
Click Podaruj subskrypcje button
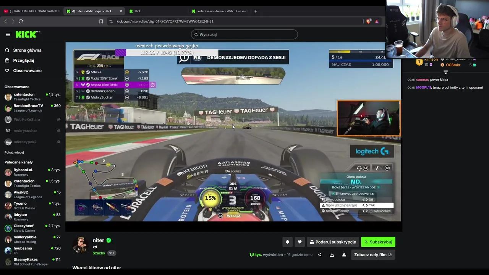[333, 242]
